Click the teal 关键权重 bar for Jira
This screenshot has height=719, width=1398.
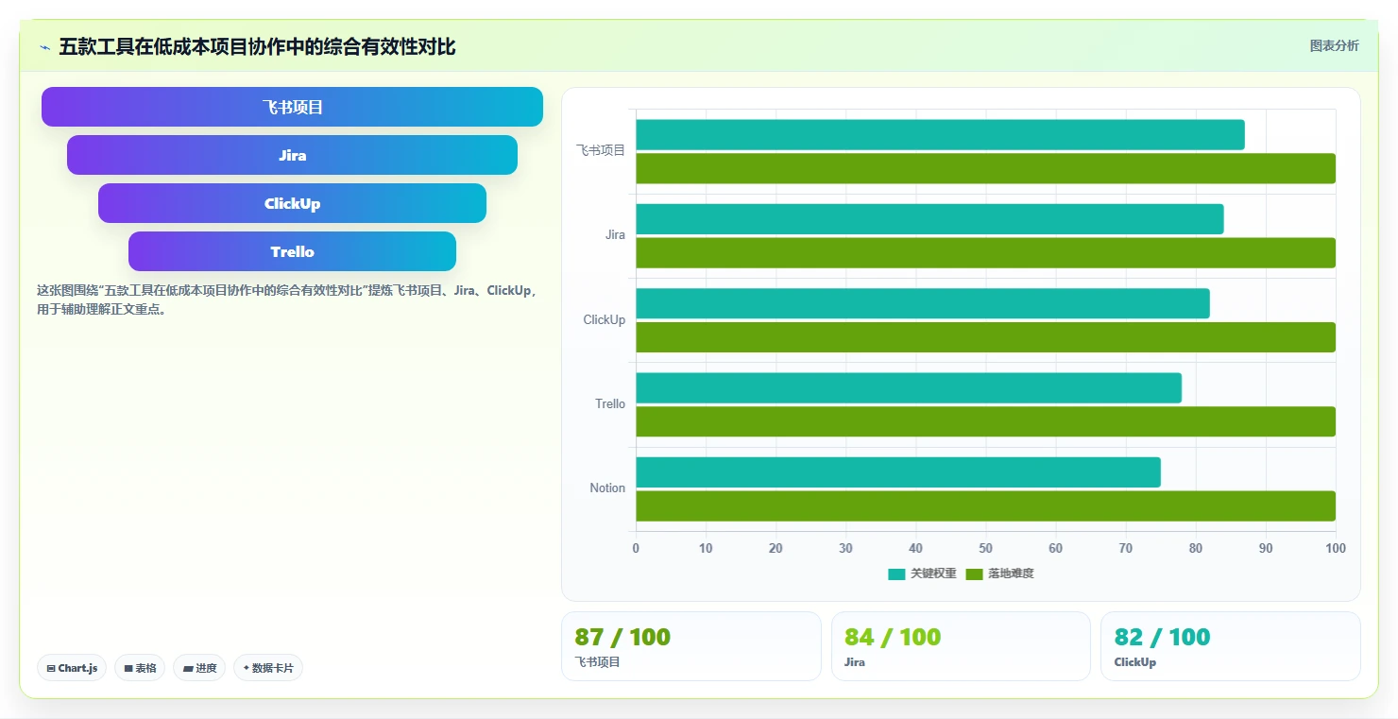pyautogui.click(x=929, y=219)
